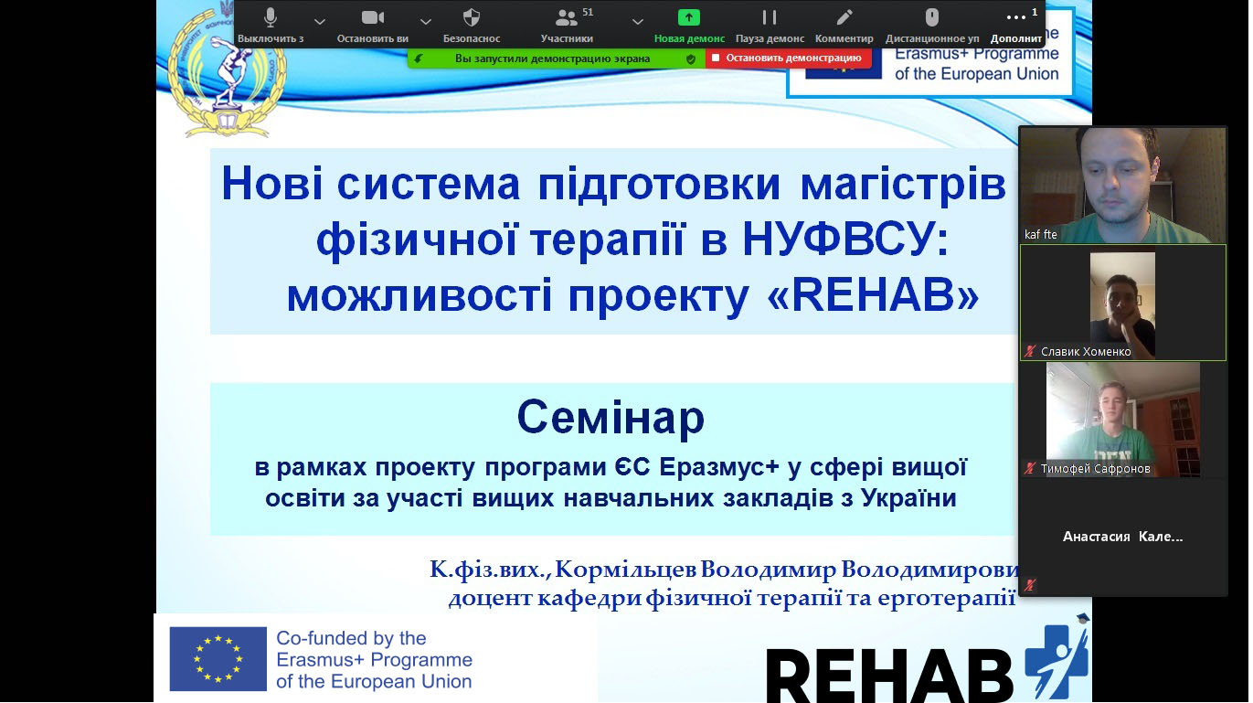
Task: Expand participants options arrow
Action: 638,20
